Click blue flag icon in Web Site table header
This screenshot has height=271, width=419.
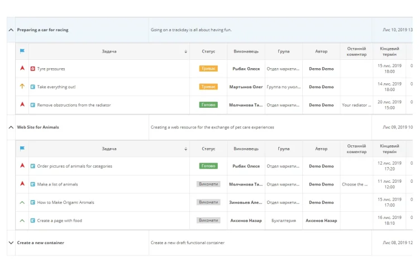[22, 149]
